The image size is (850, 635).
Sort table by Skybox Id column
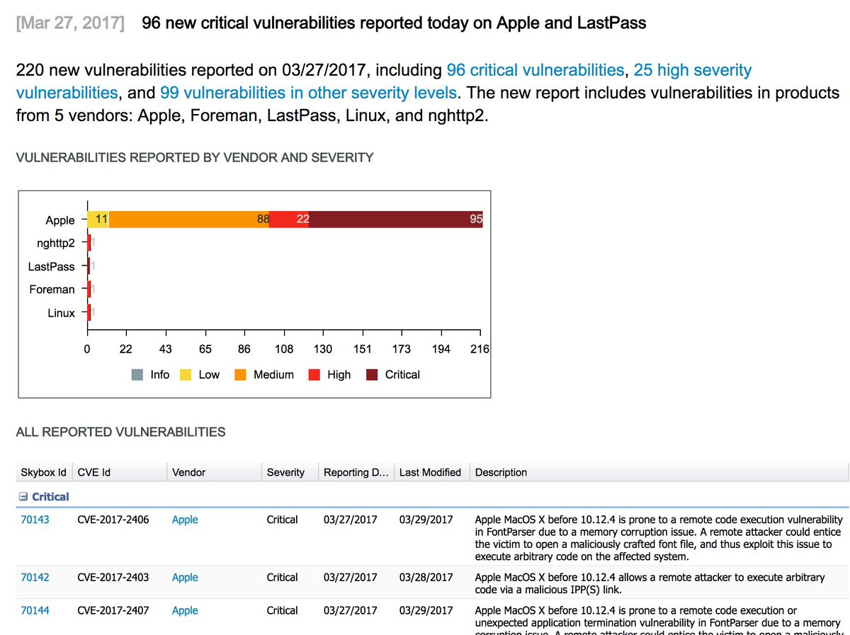[44, 472]
